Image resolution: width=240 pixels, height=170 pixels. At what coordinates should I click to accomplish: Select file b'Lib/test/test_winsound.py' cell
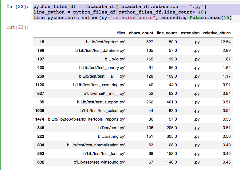[99, 162]
